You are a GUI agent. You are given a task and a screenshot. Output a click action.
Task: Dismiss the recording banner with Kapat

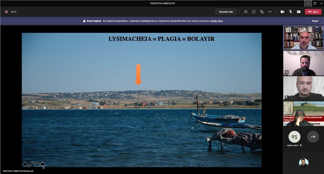tap(315, 21)
